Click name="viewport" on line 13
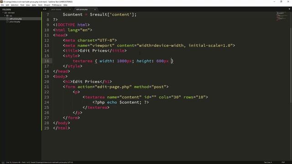292x164 pixels. click(96, 46)
